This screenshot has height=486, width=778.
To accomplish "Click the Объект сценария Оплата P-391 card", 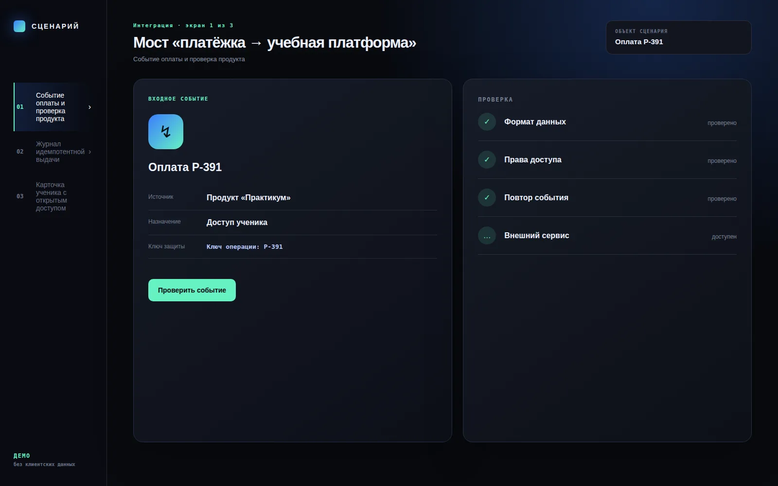I will (678, 37).
